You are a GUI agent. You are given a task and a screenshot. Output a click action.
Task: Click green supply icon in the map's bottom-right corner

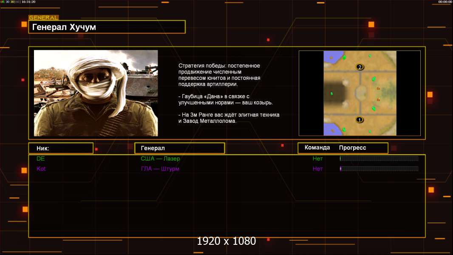pyautogui.click(x=370, y=131)
